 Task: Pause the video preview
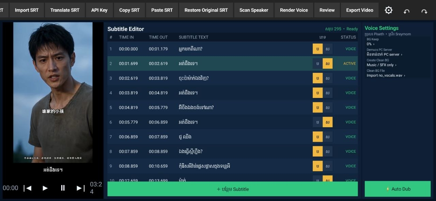63,188
